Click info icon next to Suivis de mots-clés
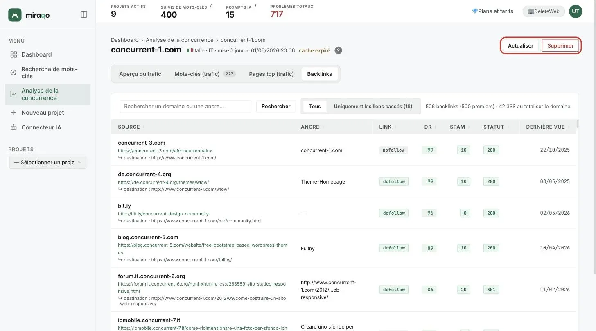The image size is (596, 331). coord(210,6)
